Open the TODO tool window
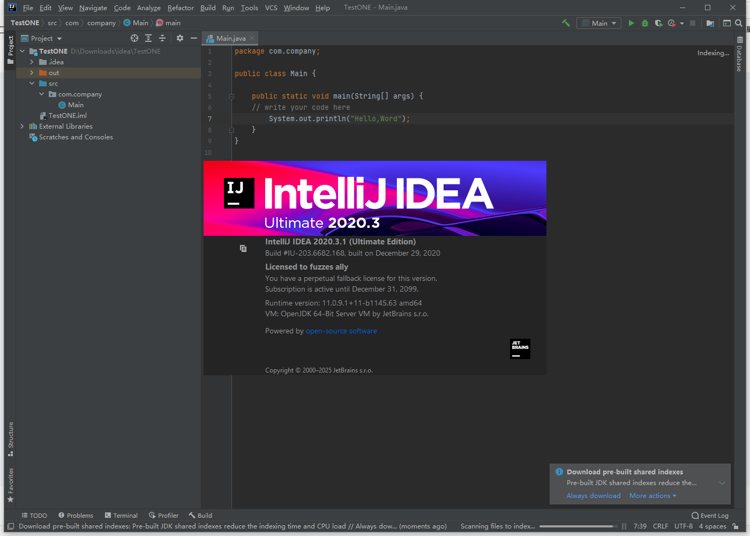 tap(34, 516)
